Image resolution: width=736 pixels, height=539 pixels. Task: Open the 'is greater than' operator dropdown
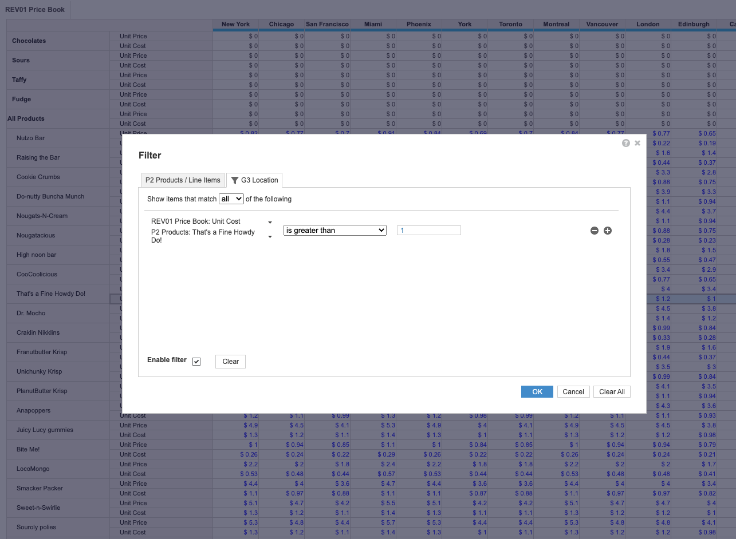tap(335, 230)
